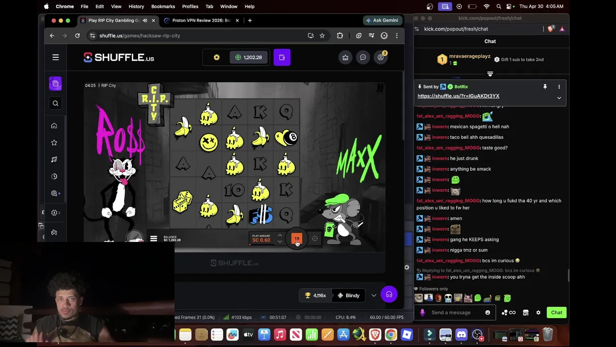The height and width of the screenshot is (347, 616).
Task: Open Shuffle hamburger menu
Action: pos(55,57)
